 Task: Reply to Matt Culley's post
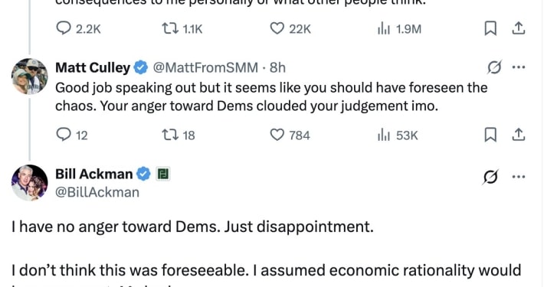click(x=72, y=135)
